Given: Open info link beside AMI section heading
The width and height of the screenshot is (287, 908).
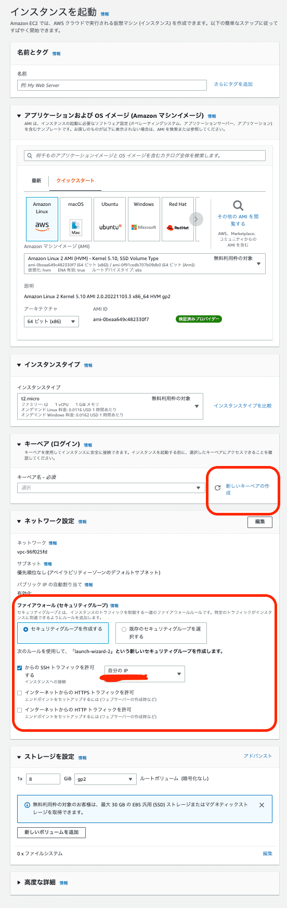Looking at the screenshot, I should click(212, 116).
